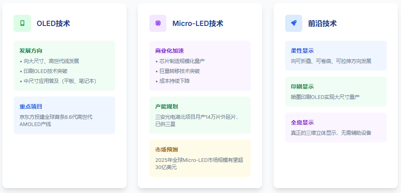Viewport: 401px width, 193px height.
Task: Click the green phone icon beside OLED技术
Action: pyautogui.click(x=22, y=23)
